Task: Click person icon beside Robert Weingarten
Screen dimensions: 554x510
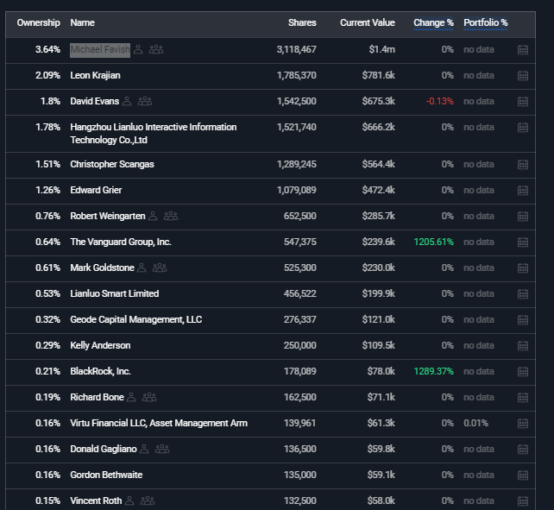Action: coord(153,216)
